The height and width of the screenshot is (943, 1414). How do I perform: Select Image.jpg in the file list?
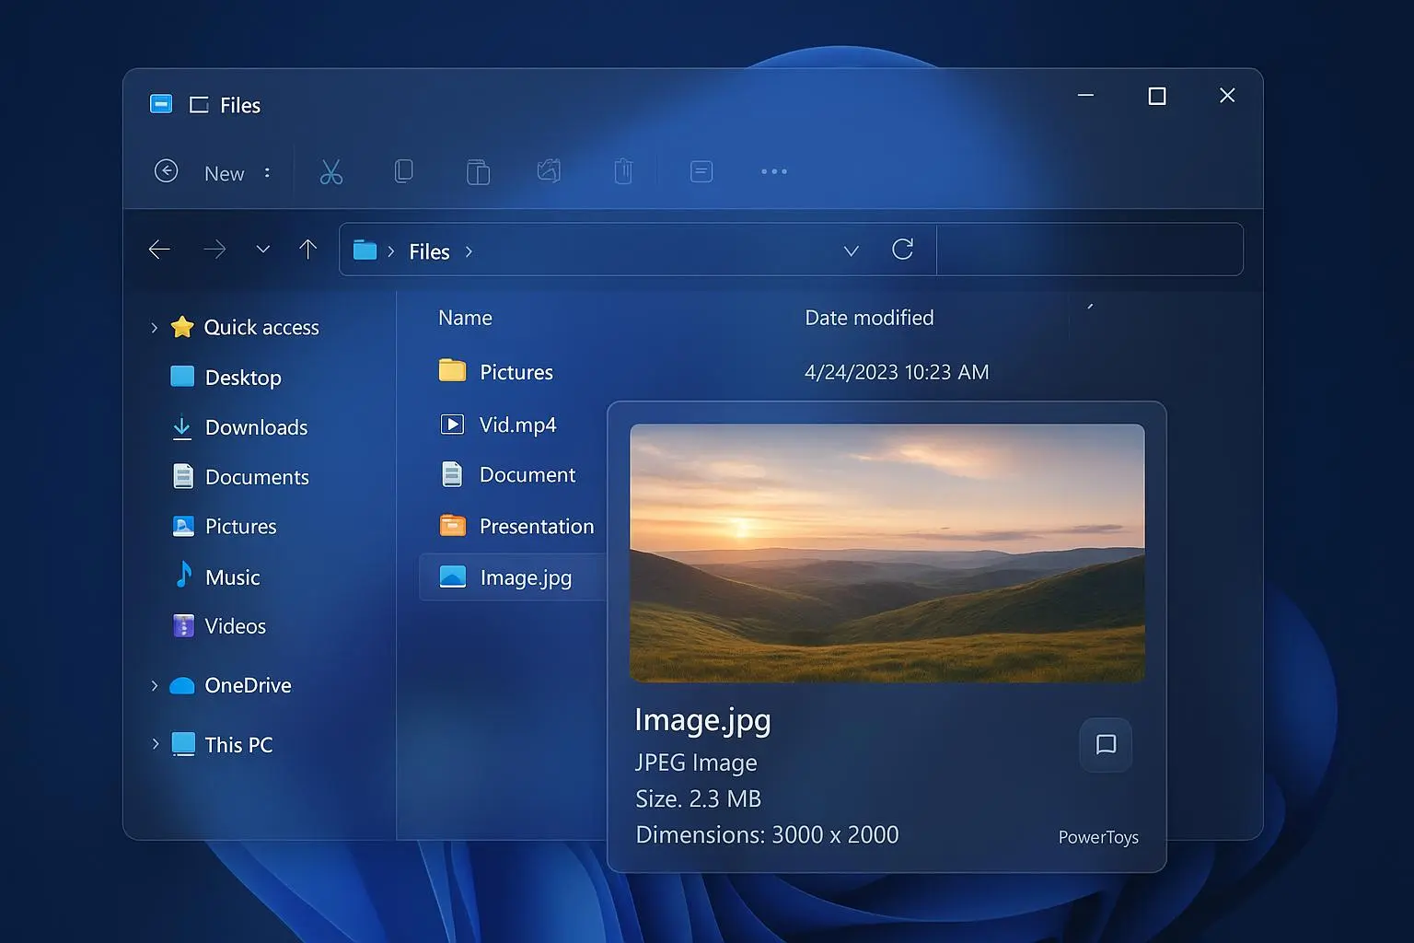(x=526, y=577)
